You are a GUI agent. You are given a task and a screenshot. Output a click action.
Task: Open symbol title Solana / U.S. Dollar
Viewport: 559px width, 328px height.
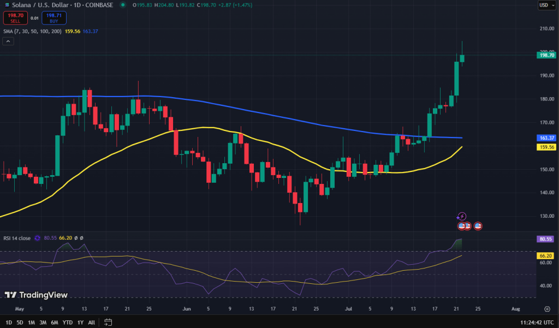coord(62,5)
